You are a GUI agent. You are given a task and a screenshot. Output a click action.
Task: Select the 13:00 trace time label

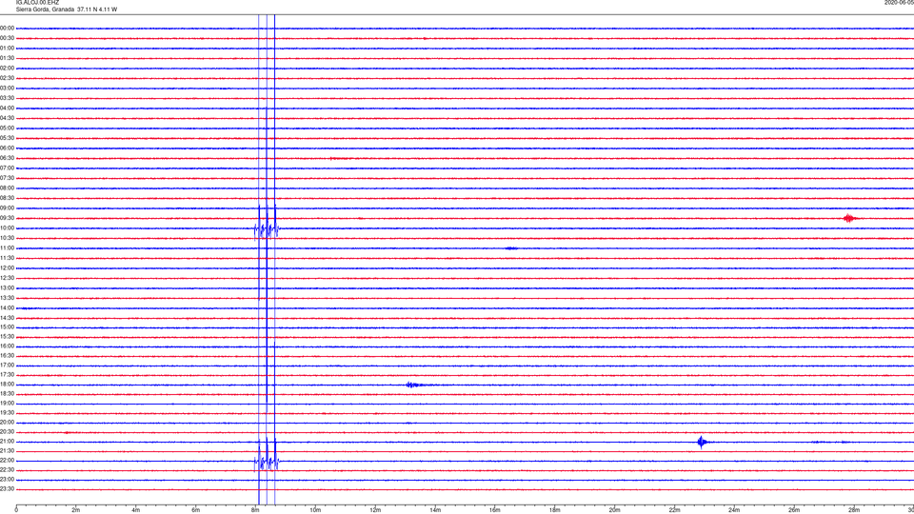tap(7, 287)
